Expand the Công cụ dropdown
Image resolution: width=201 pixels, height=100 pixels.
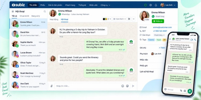[105, 5]
